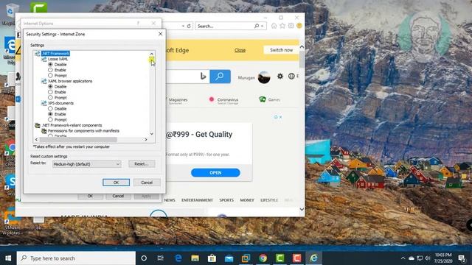Select Permissions for components with manifests
The height and width of the screenshot is (265, 472).
click(83, 131)
